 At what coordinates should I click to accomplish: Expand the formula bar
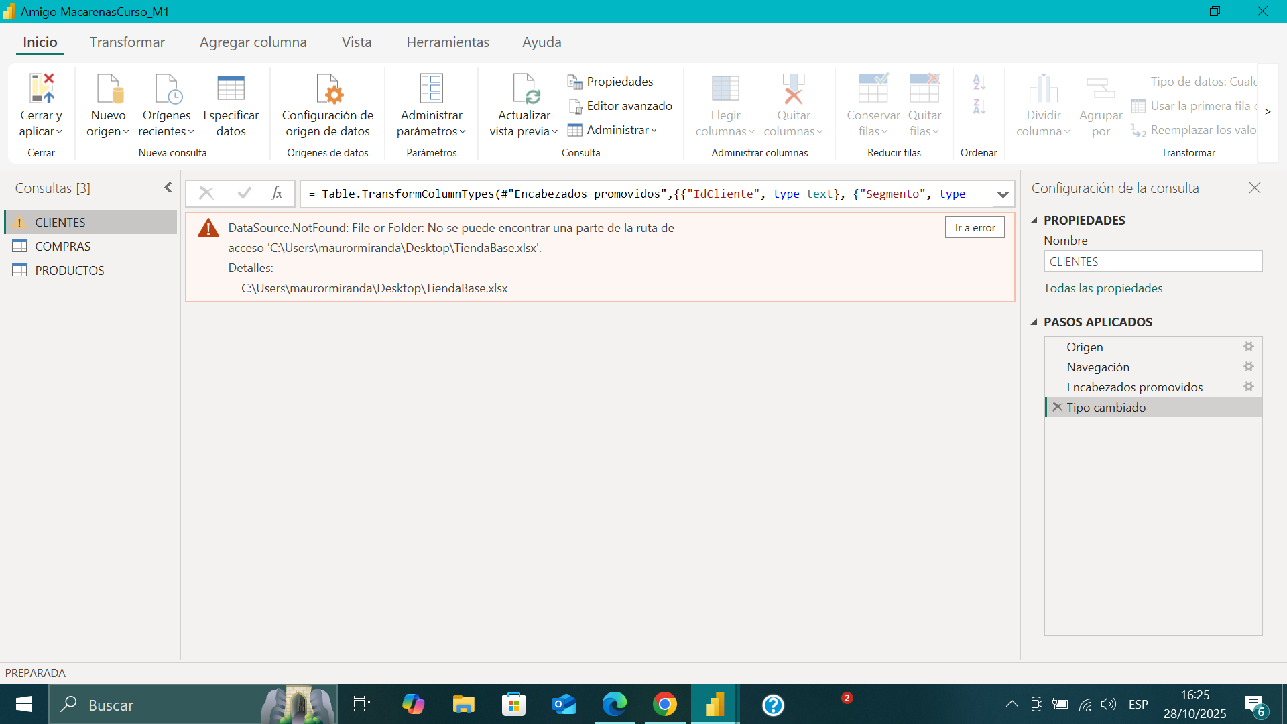point(1002,194)
